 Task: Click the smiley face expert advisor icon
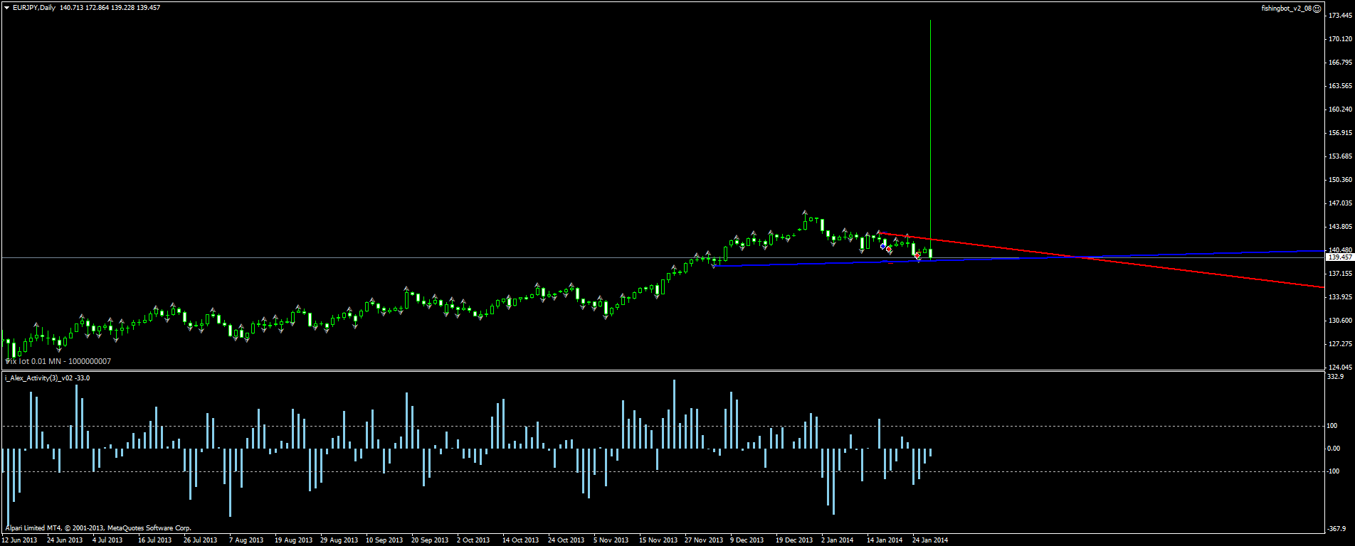pos(1317,9)
